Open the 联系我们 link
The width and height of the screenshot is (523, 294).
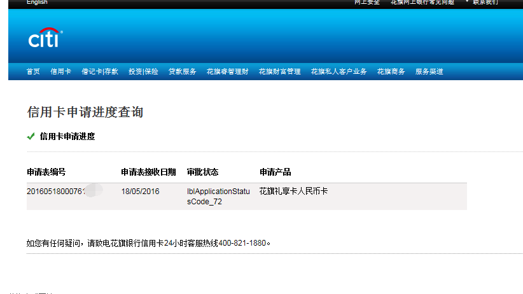(485, 3)
